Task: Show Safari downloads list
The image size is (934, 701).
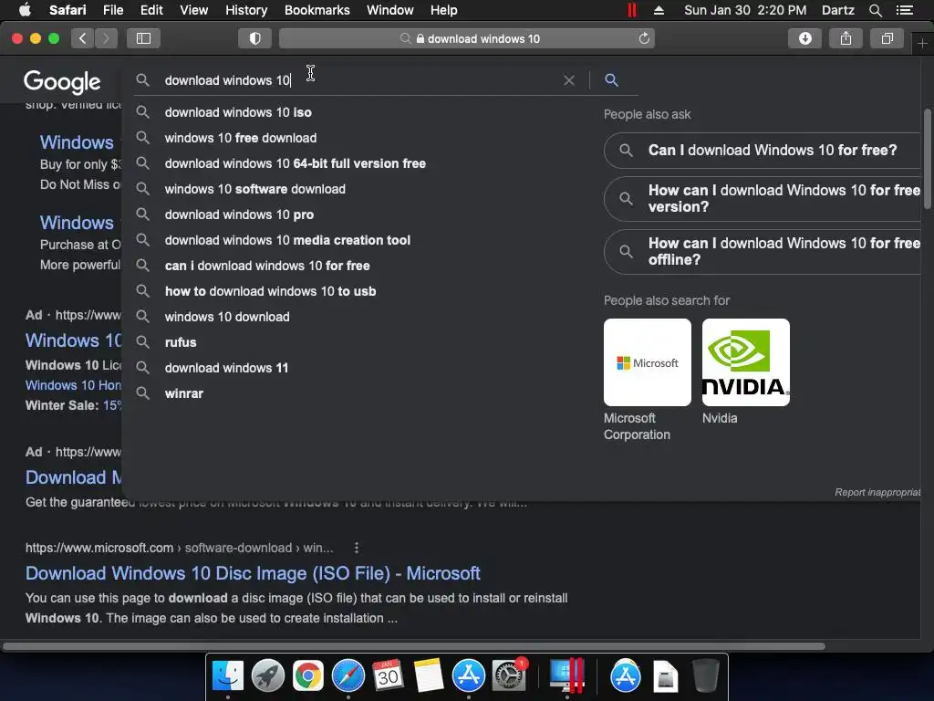Action: tap(804, 38)
